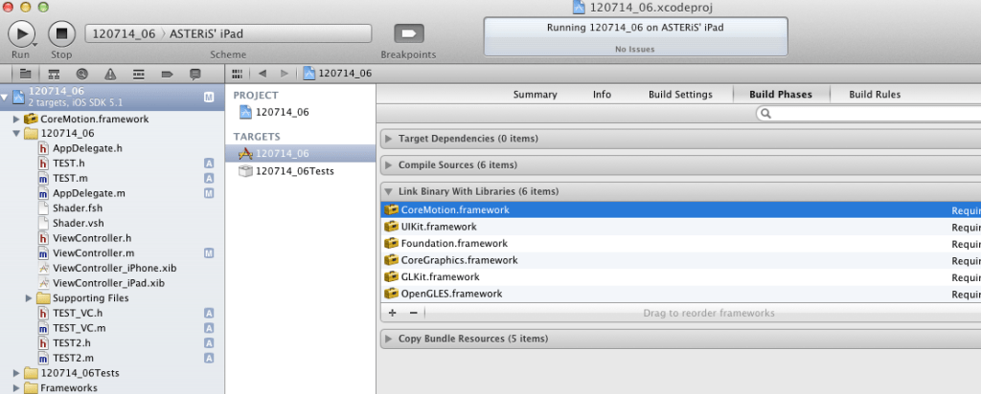The width and height of the screenshot is (981, 394).
Task: Select Foundation.framework library row
Action: 680,244
